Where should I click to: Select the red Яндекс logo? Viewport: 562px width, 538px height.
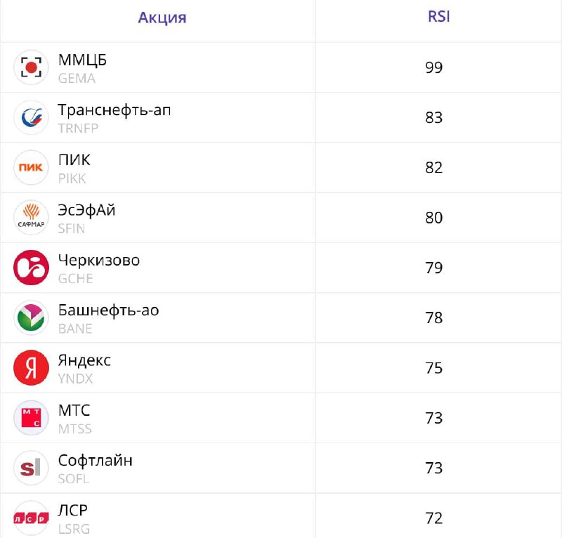click(x=31, y=368)
